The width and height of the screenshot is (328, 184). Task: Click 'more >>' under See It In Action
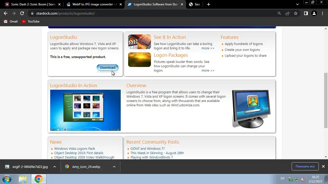pos(208,48)
